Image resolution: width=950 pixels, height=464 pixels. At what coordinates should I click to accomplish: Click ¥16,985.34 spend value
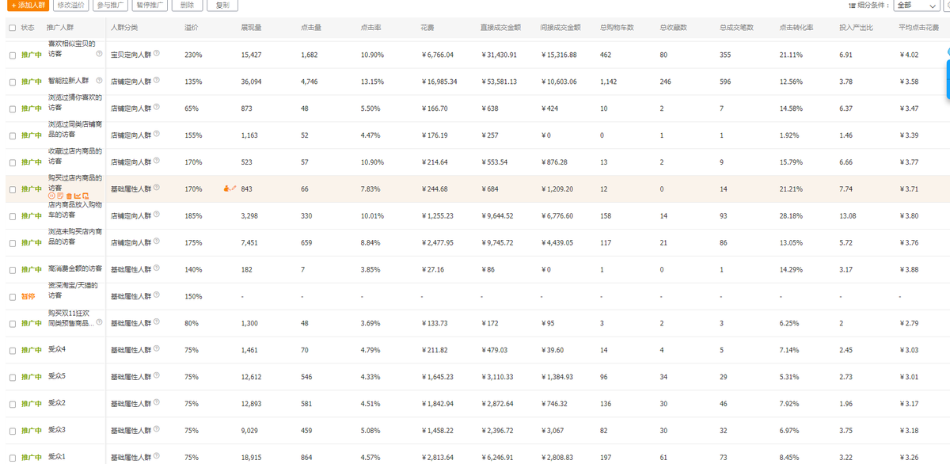tap(439, 82)
